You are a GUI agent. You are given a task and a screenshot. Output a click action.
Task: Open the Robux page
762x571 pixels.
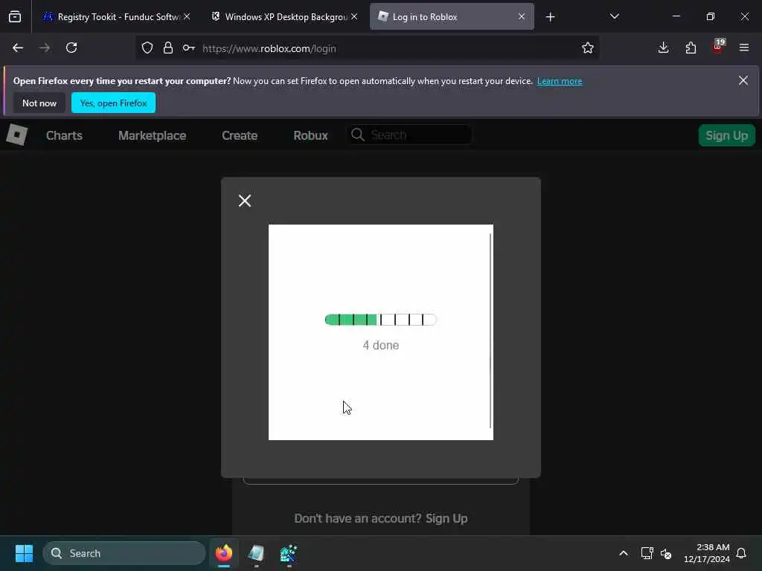310,135
